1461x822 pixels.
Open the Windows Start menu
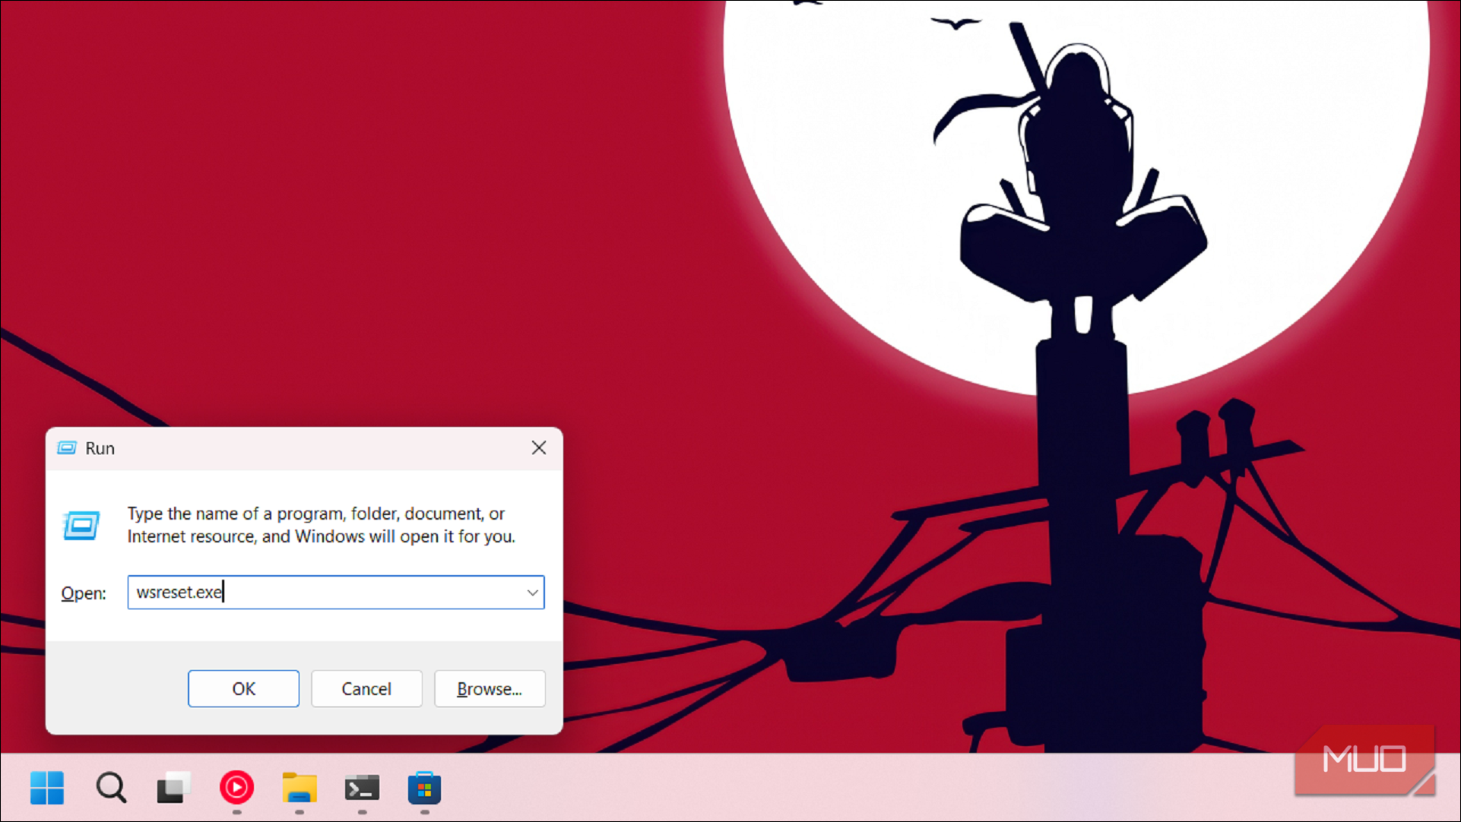click(x=47, y=788)
